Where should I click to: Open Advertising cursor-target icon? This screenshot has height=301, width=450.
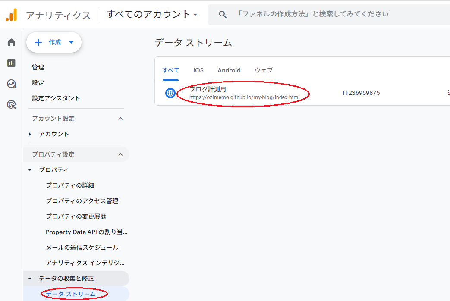pos(11,104)
